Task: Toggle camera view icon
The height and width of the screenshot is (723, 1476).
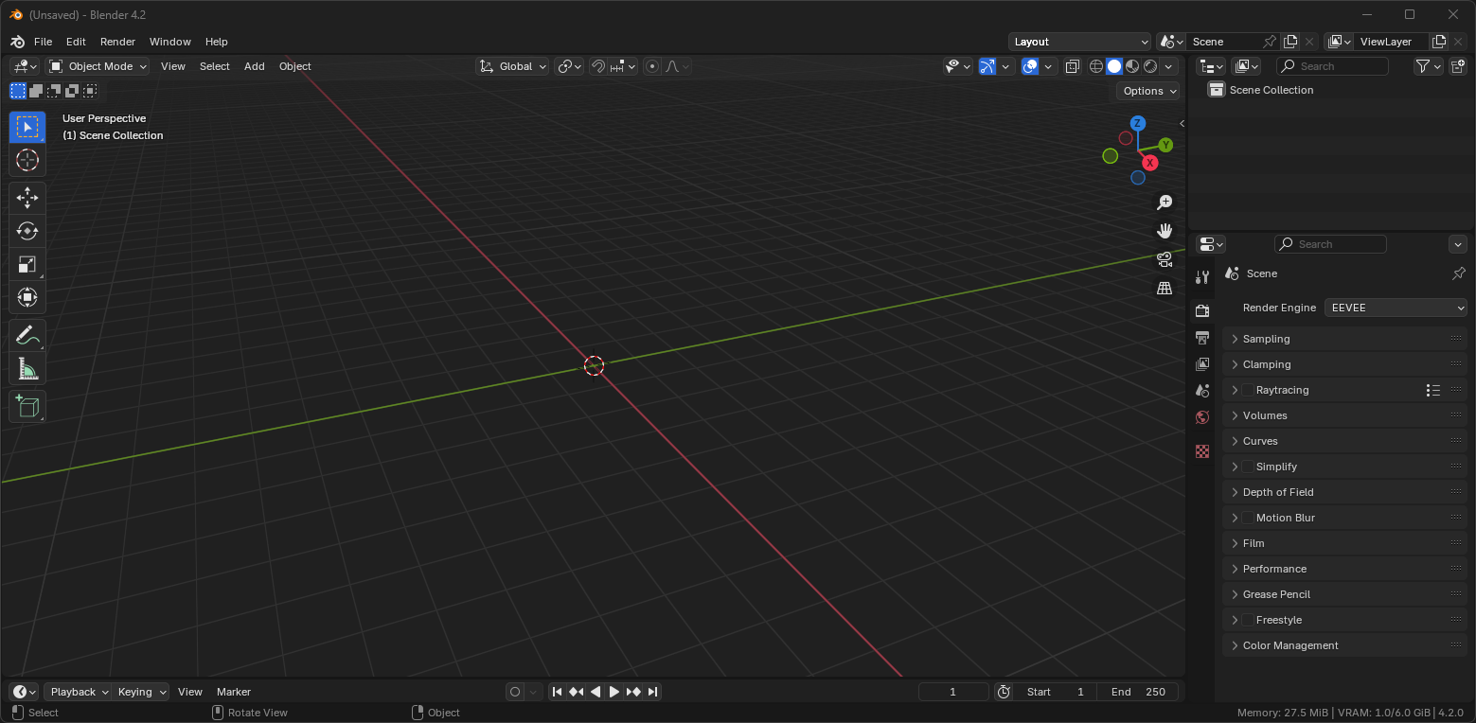Action: point(1165,259)
